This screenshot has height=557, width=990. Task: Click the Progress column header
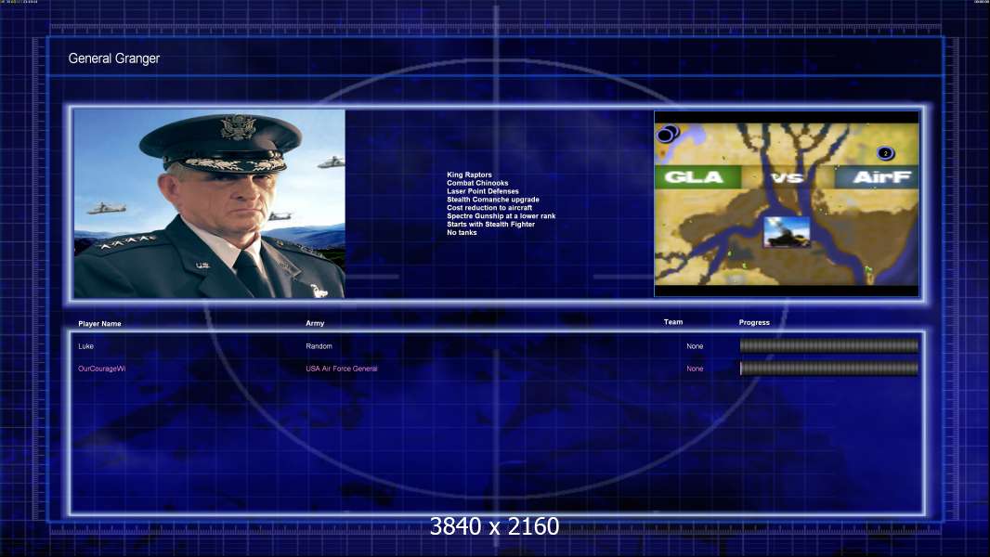(754, 322)
